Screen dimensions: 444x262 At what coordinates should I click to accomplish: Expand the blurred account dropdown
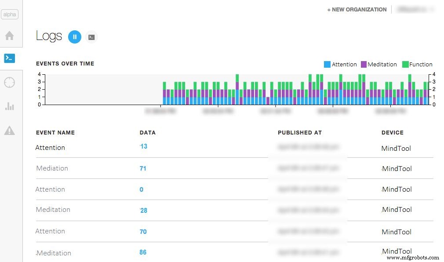coord(415,9)
